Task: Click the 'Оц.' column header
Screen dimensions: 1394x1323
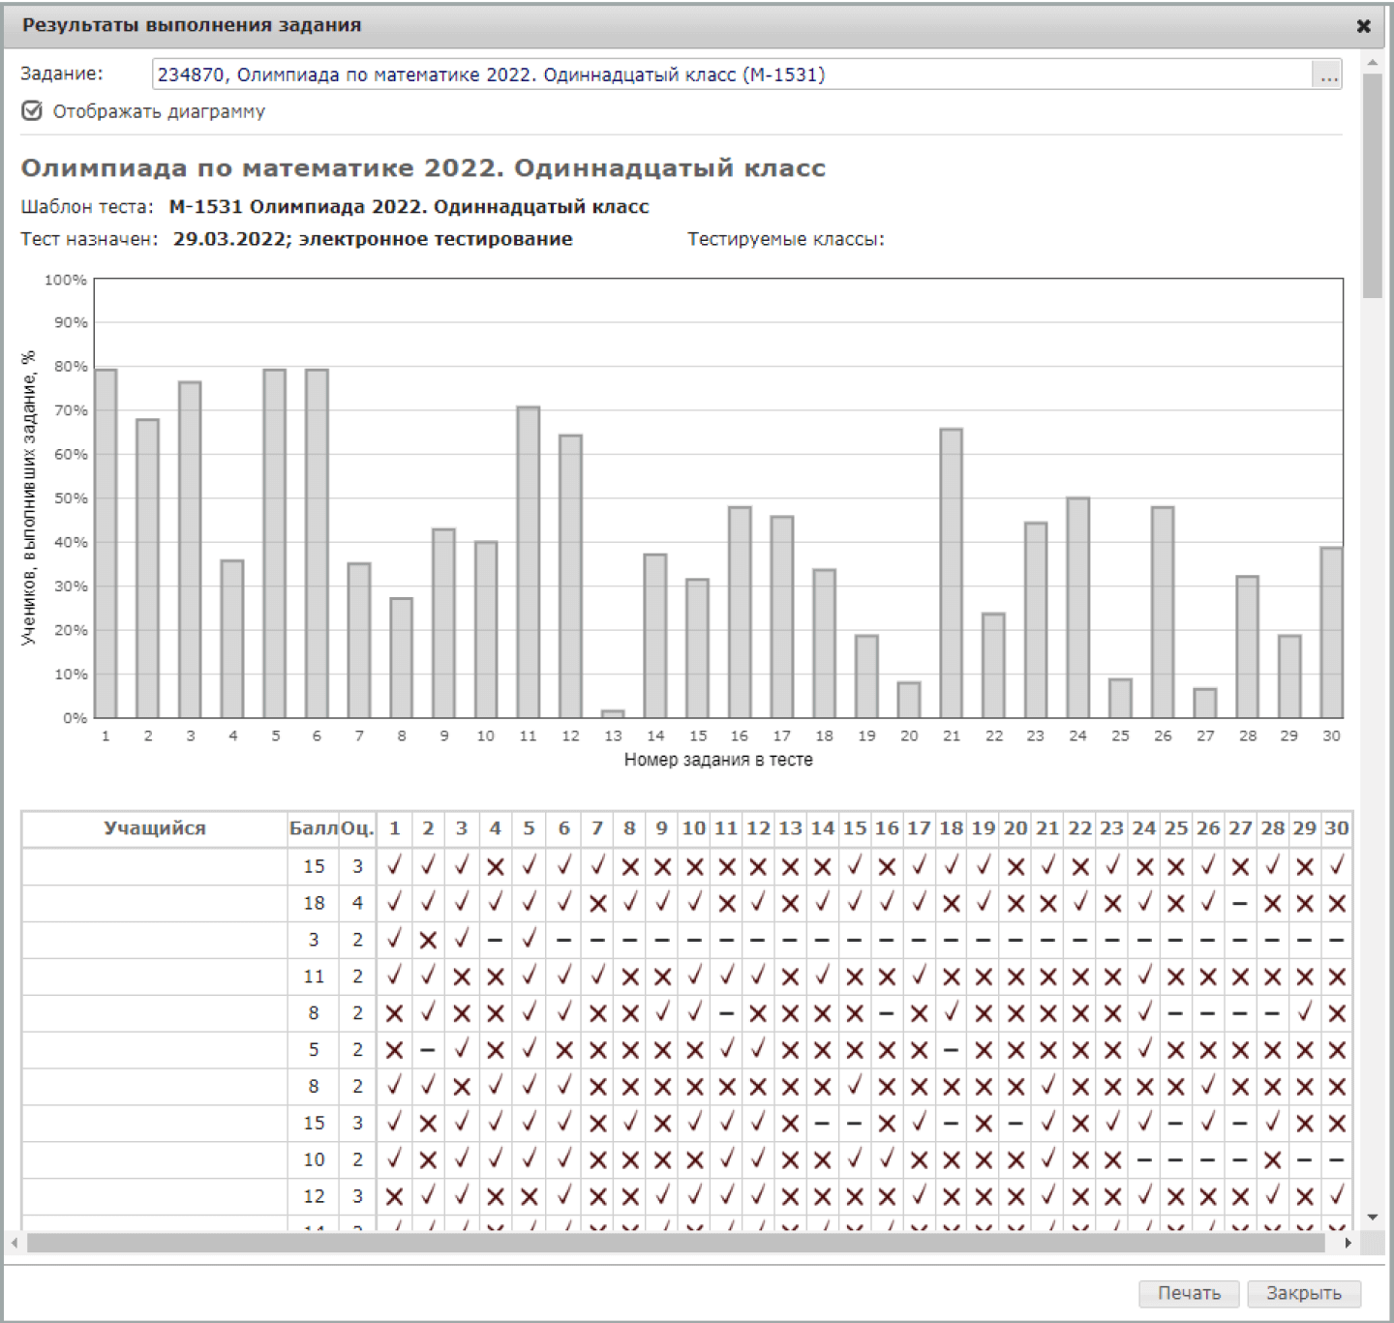Action: point(357,828)
